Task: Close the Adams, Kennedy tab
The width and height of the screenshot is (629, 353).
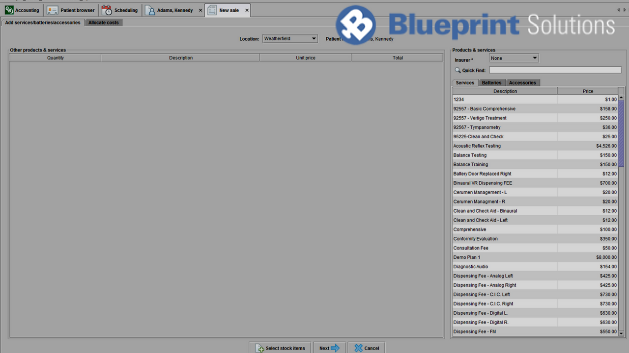Action: point(200,10)
